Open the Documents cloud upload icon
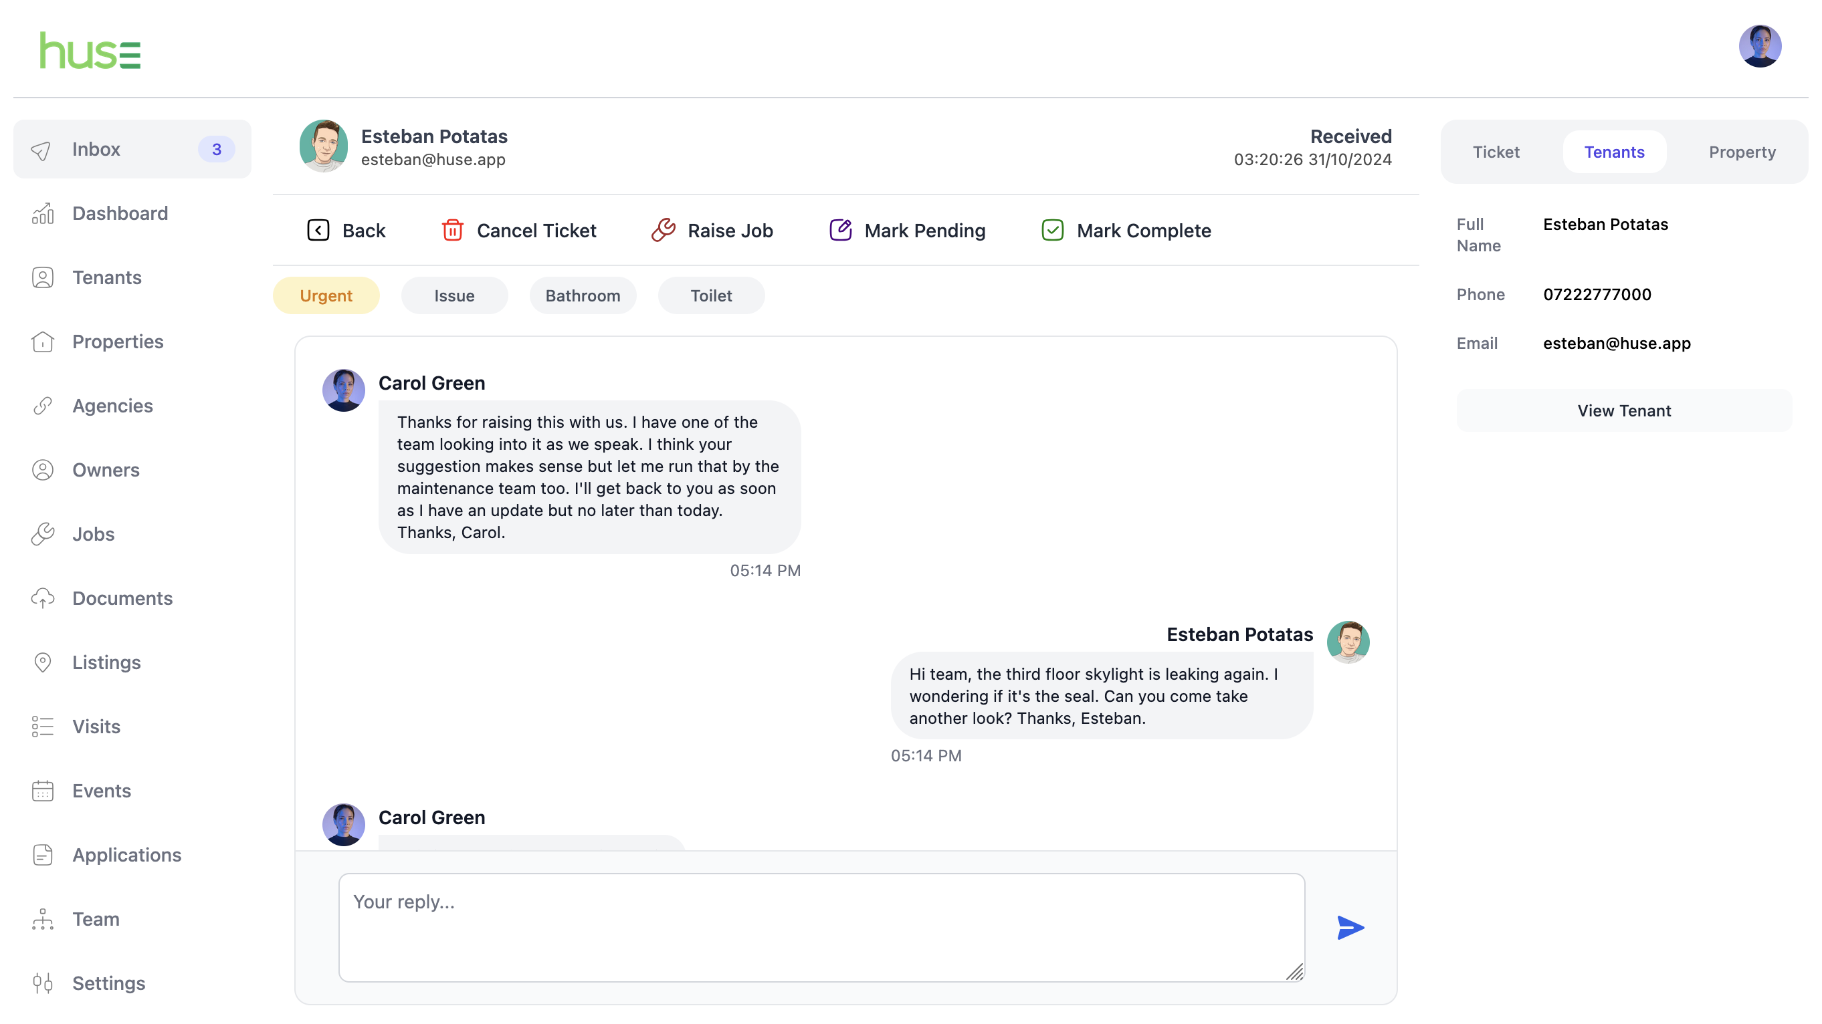Image resolution: width=1822 pixels, height=1024 pixels. tap(42, 598)
